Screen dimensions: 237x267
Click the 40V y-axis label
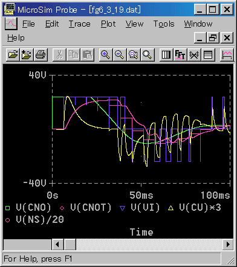(x=37, y=75)
